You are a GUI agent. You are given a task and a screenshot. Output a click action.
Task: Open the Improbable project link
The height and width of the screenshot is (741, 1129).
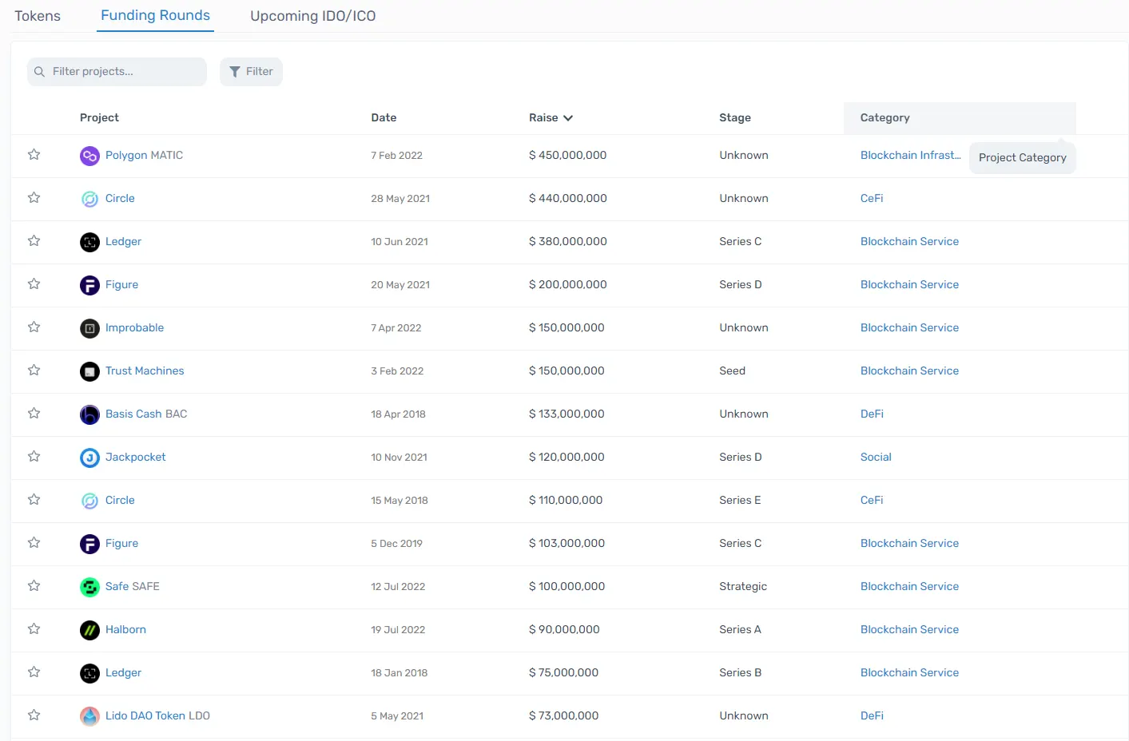[x=134, y=328]
